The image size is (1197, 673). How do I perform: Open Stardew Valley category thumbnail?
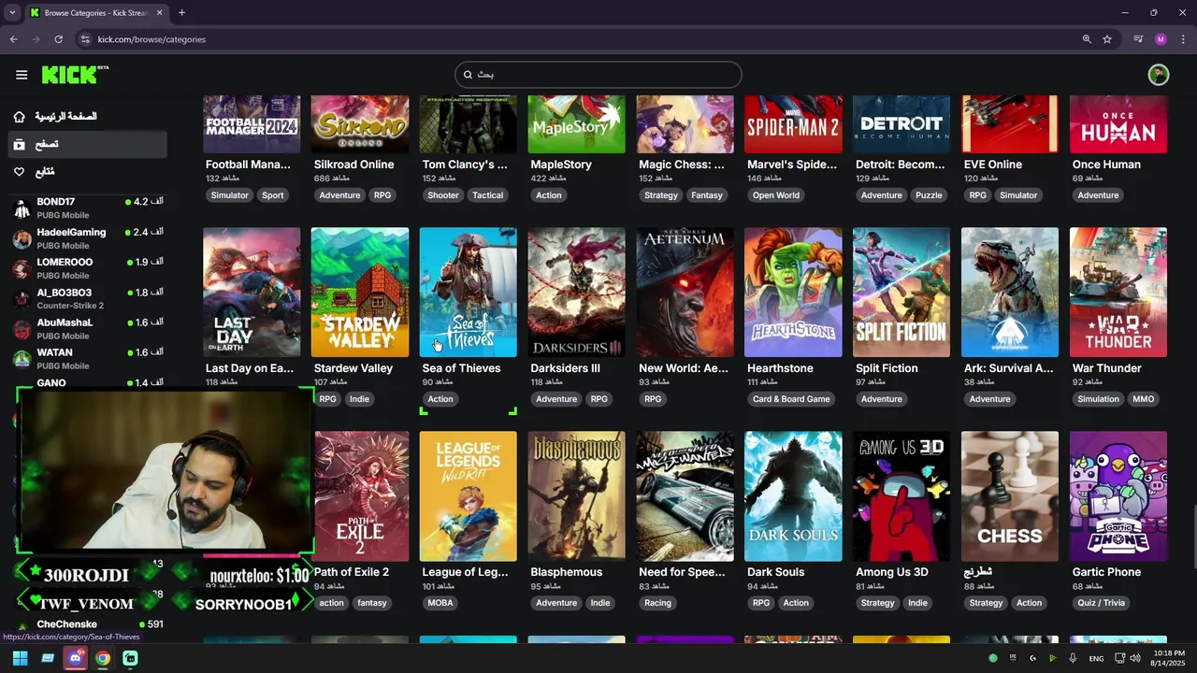(x=360, y=292)
